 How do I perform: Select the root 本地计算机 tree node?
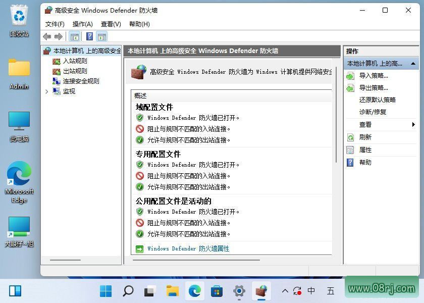[x=86, y=51]
